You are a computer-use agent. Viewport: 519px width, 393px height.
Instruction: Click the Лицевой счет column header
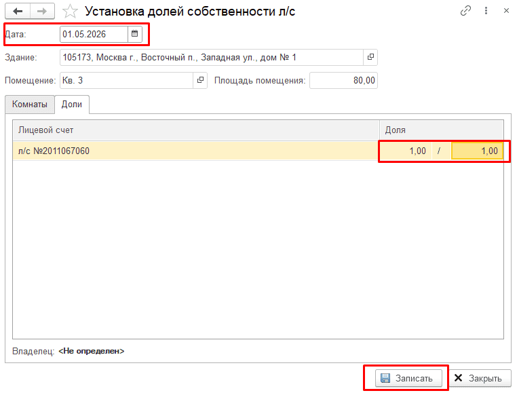pos(196,130)
